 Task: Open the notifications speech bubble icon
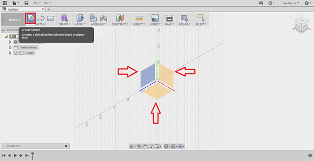[x=261, y=3]
